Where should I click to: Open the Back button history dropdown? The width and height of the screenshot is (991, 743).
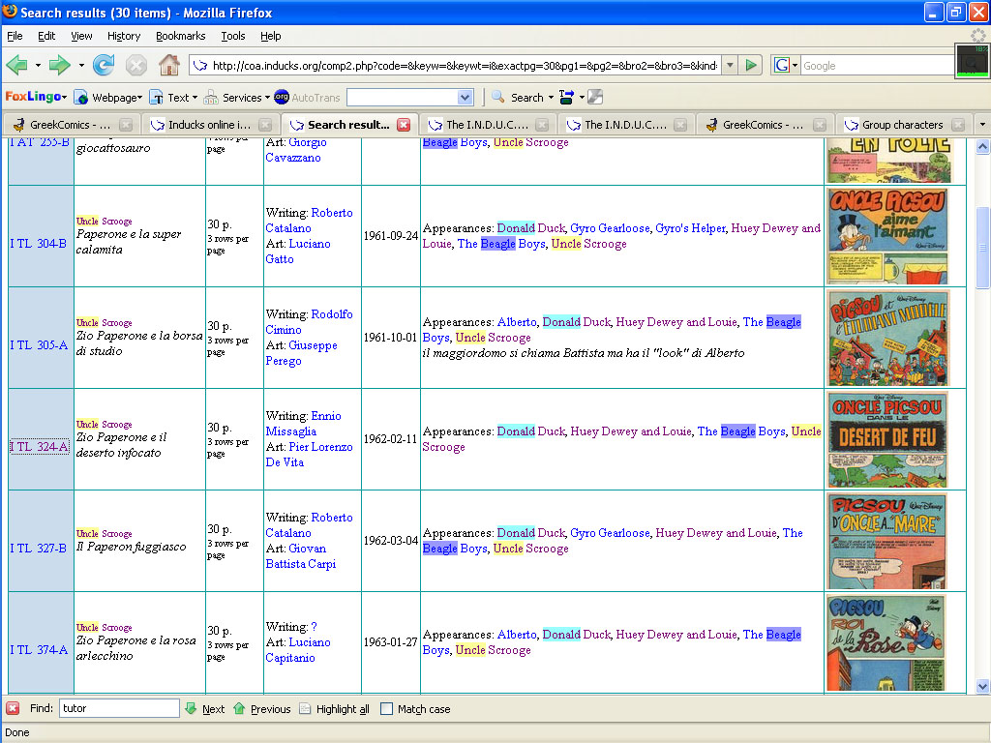coord(38,65)
